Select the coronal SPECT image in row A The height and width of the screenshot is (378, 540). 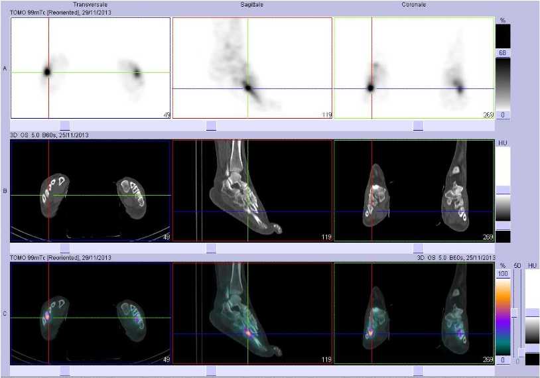click(x=414, y=68)
